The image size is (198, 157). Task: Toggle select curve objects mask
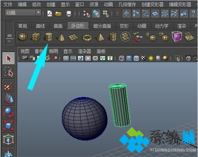pos(146,14)
